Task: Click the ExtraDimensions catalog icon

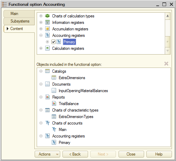Action: pyautogui.click(x=54, y=78)
